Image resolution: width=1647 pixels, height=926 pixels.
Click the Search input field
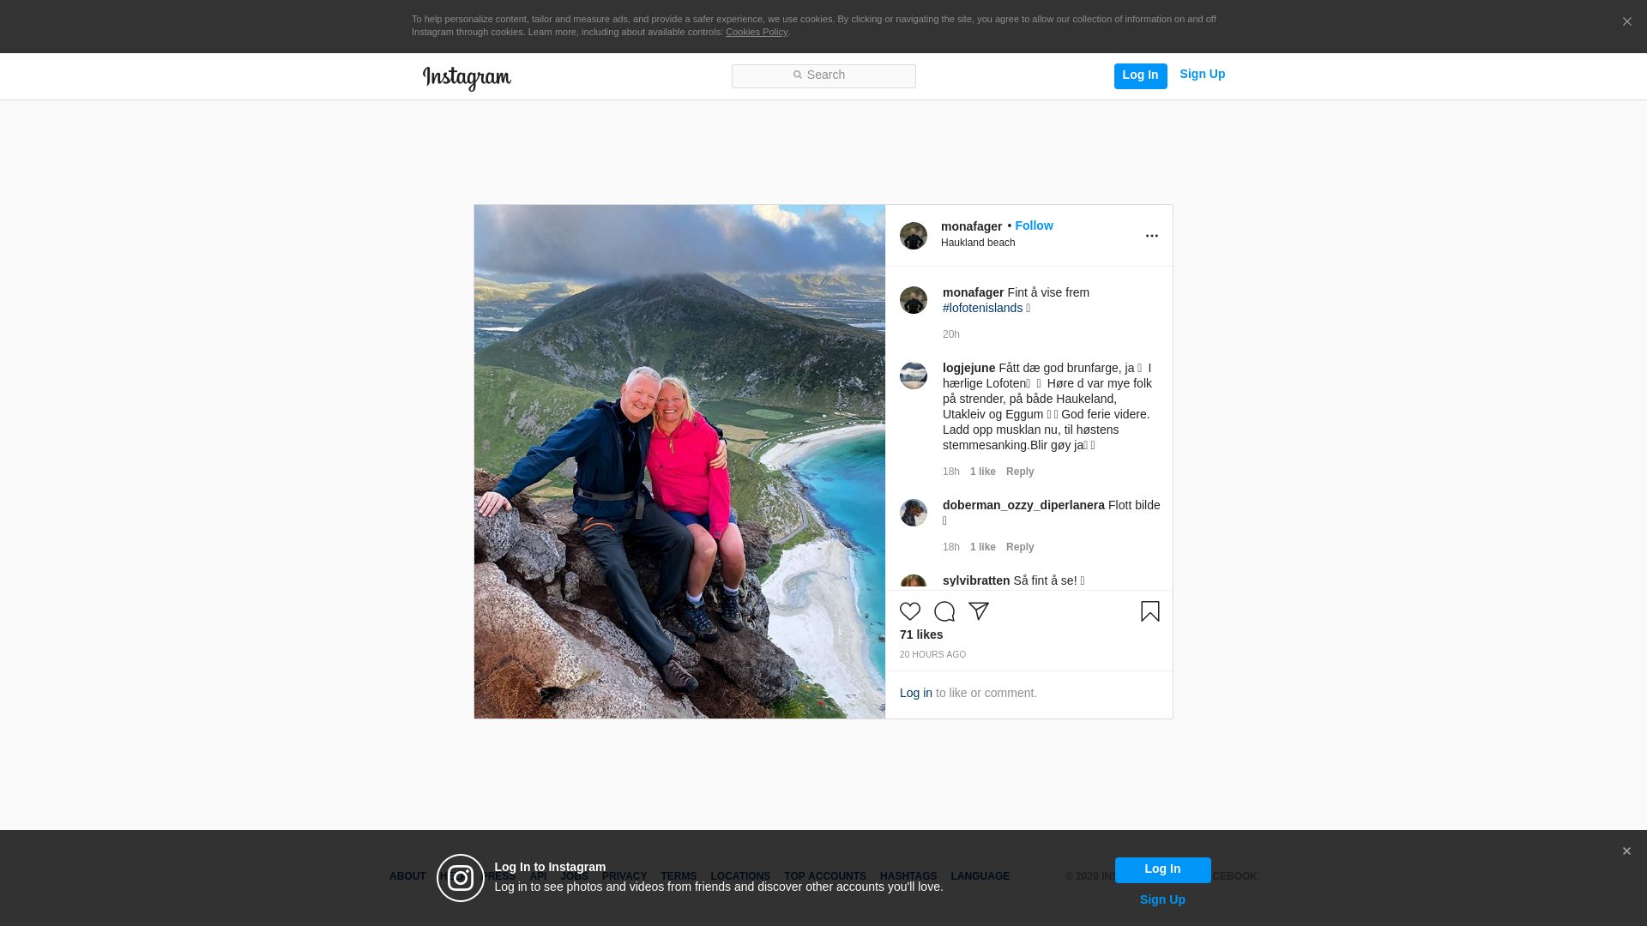tap(823, 75)
